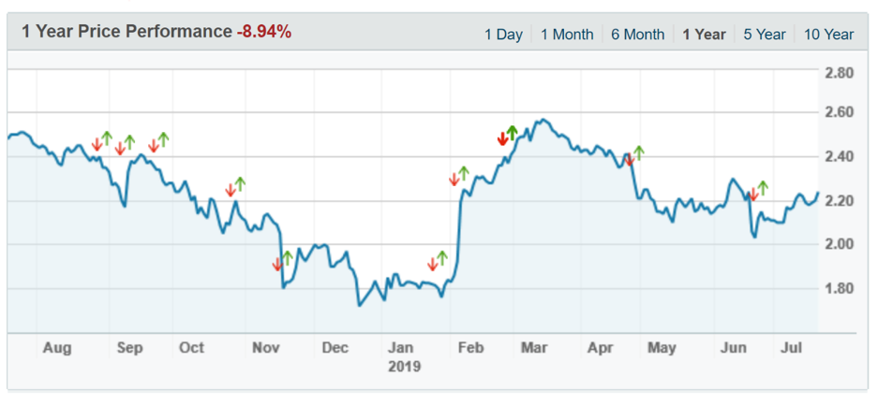The image size is (878, 405).
Task: Switch to the 5 Year range
Action: click(765, 35)
